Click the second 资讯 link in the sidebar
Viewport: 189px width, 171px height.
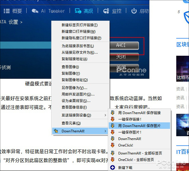point(180,98)
